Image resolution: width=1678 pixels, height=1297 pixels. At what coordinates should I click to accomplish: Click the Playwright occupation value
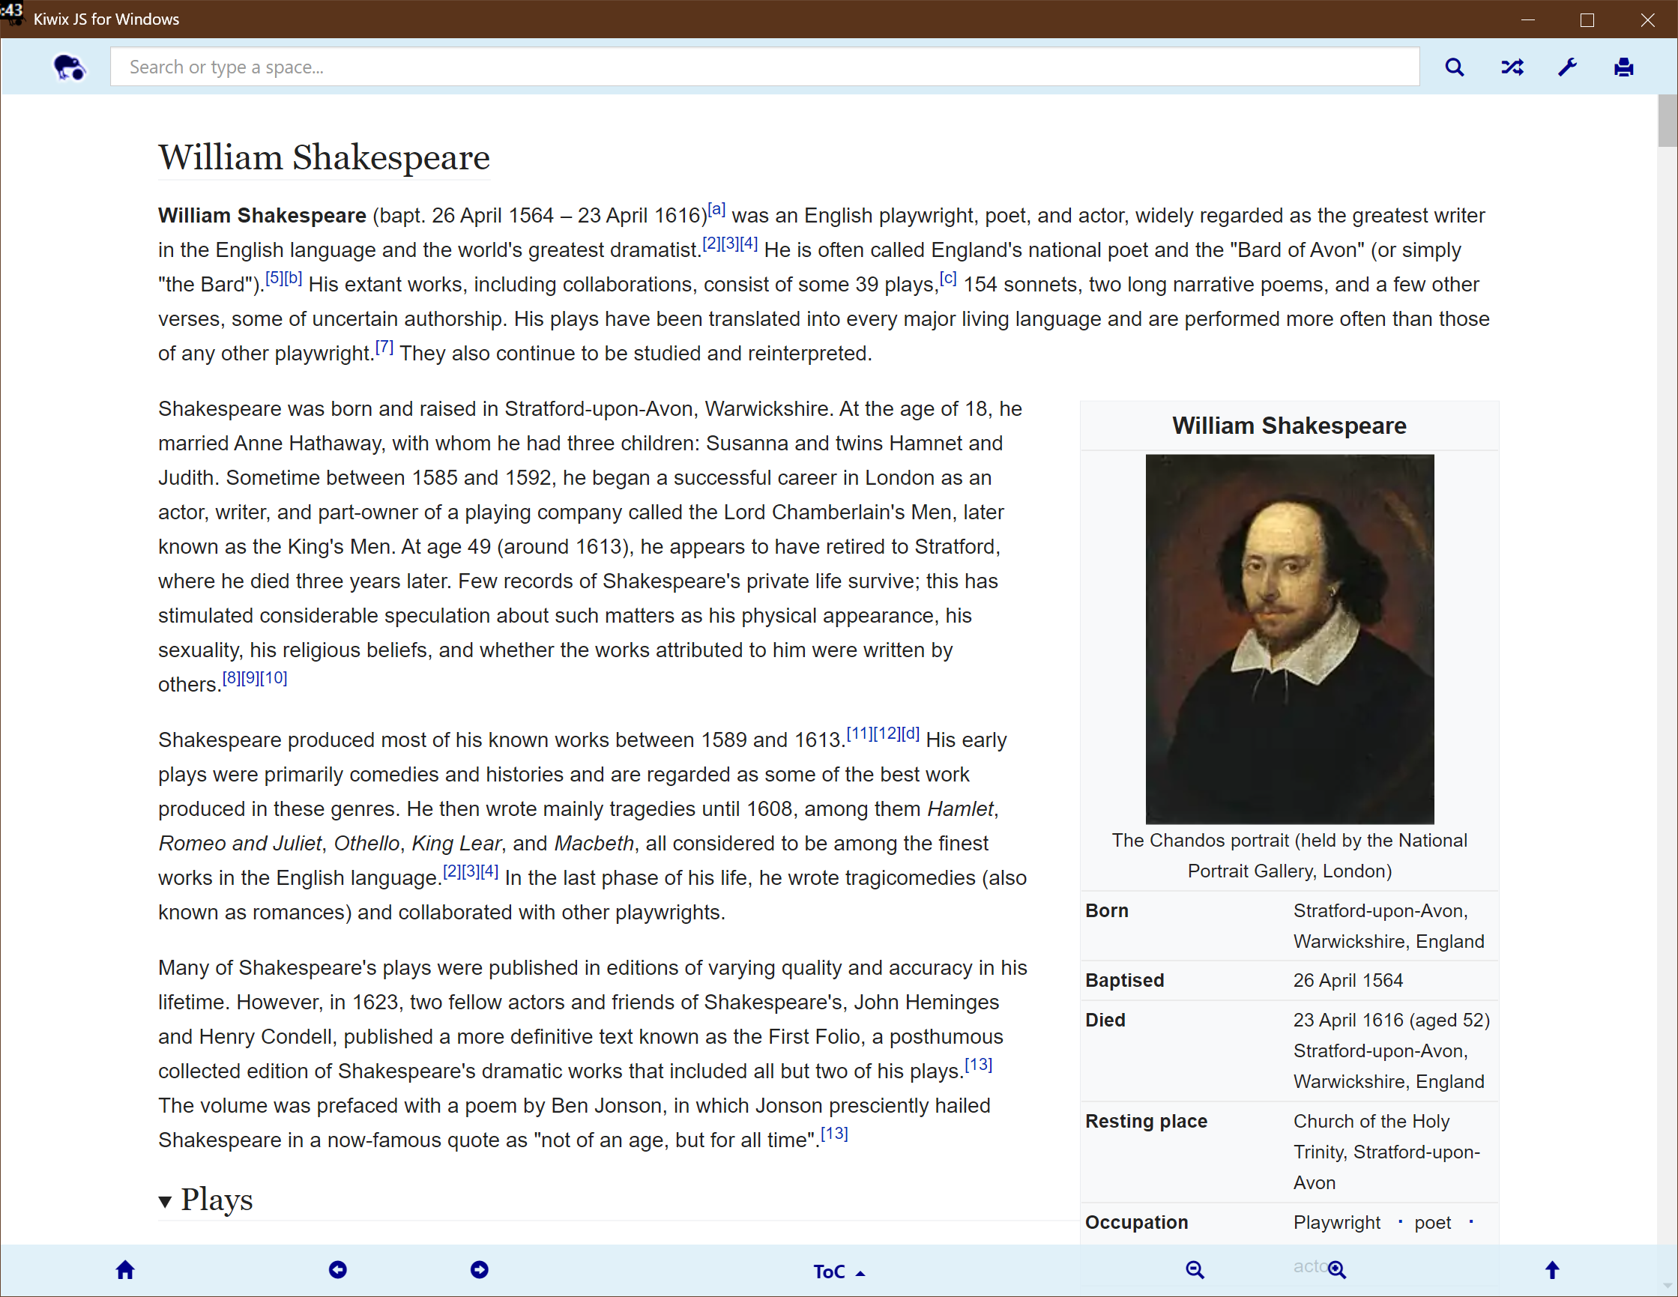click(1336, 1223)
